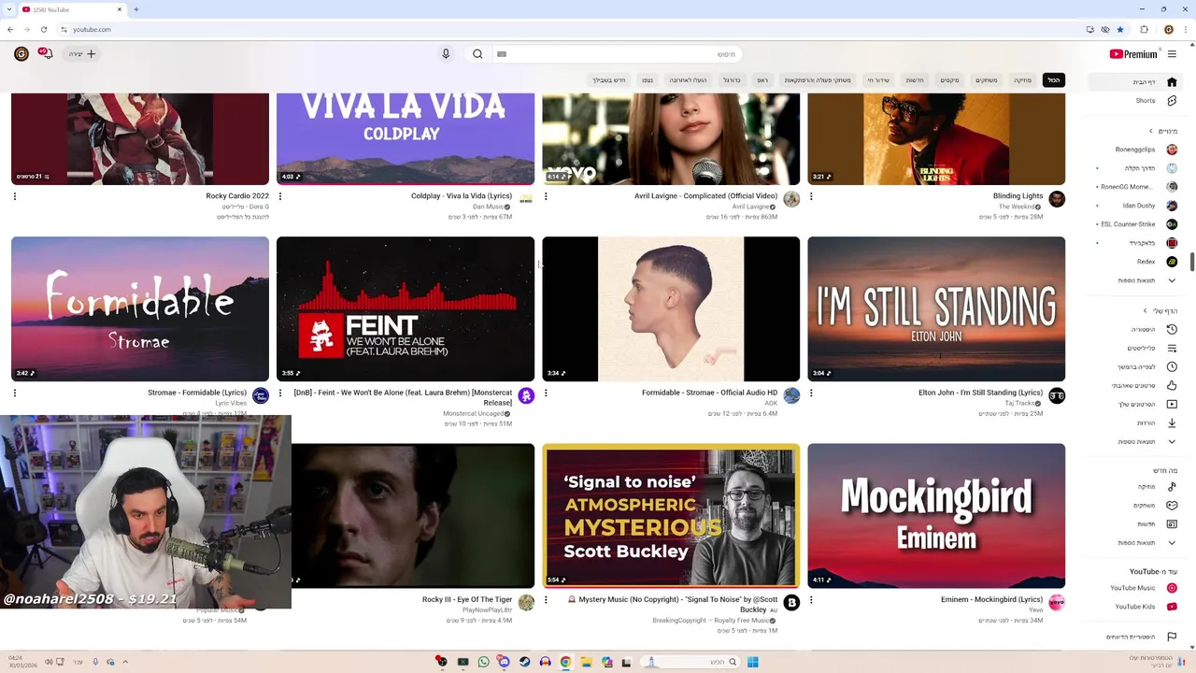Expand Explore section show-more chevron
The image size is (1196, 673).
[x=1172, y=543]
